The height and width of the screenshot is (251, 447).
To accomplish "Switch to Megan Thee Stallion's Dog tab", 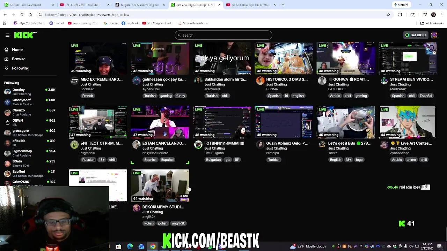I will pyautogui.click(x=140, y=5).
